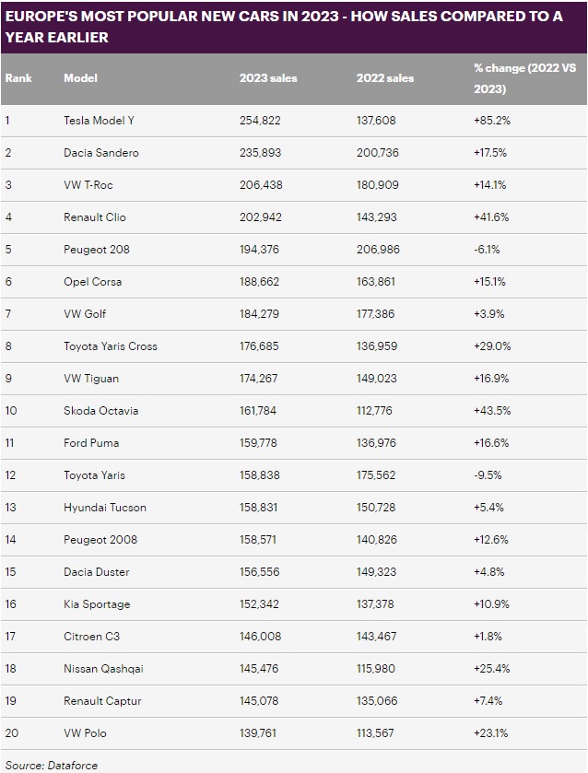Click the % change column header

pos(524,78)
